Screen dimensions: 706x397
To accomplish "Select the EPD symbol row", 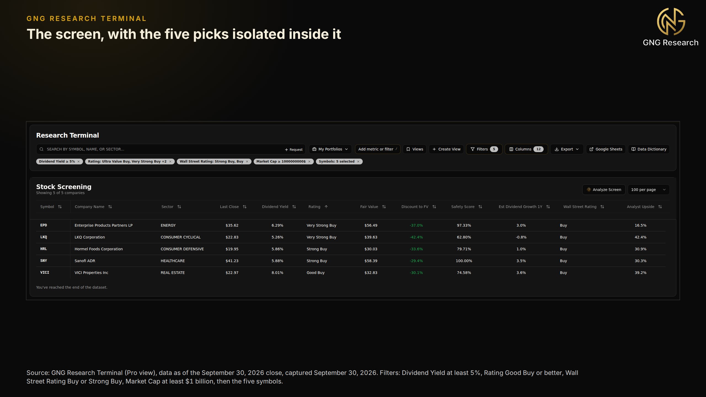I will (x=351, y=225).
